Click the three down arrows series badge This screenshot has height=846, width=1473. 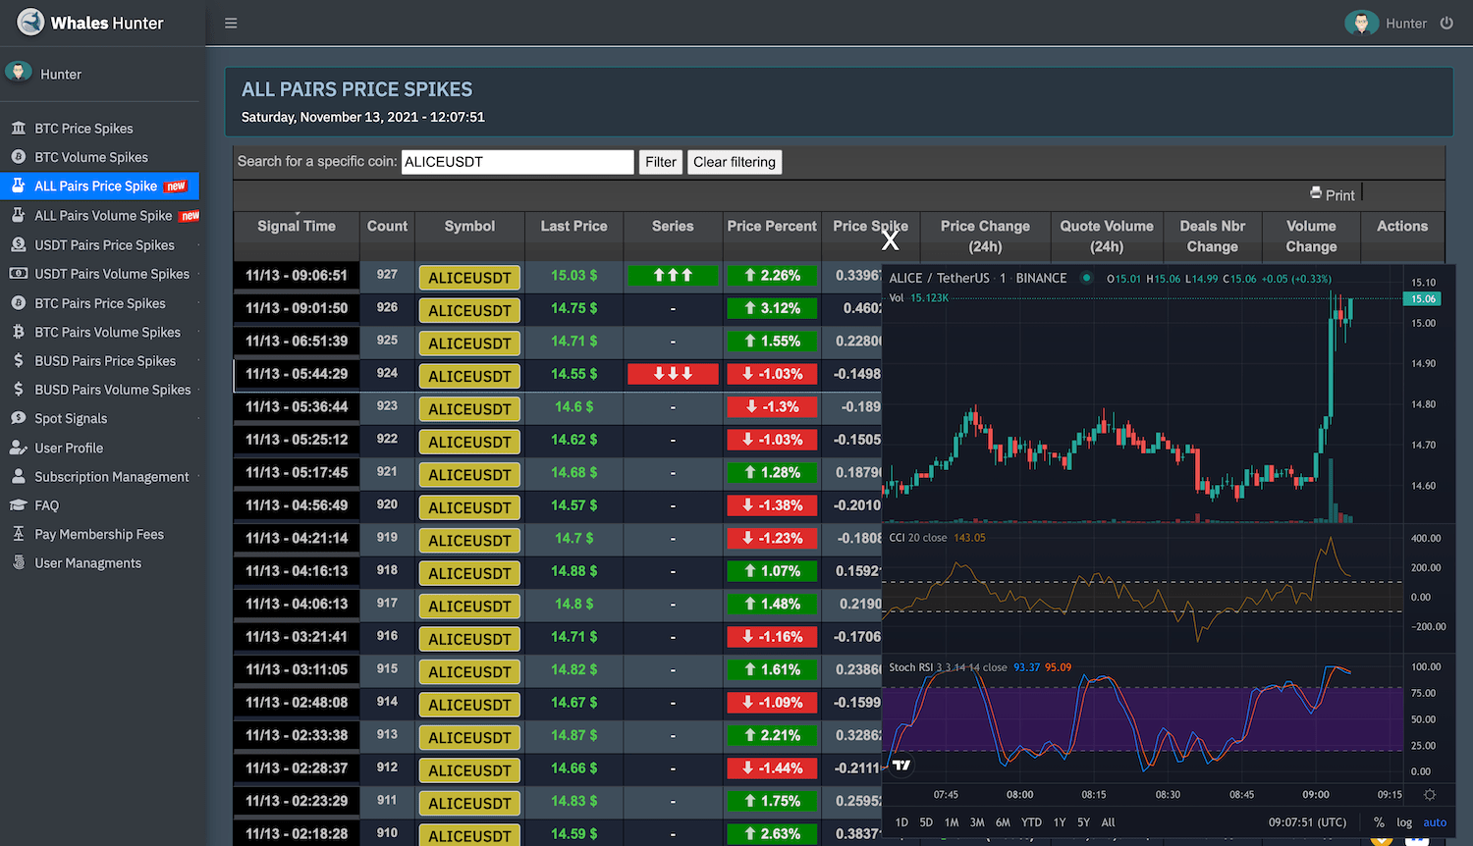[673, 374]
